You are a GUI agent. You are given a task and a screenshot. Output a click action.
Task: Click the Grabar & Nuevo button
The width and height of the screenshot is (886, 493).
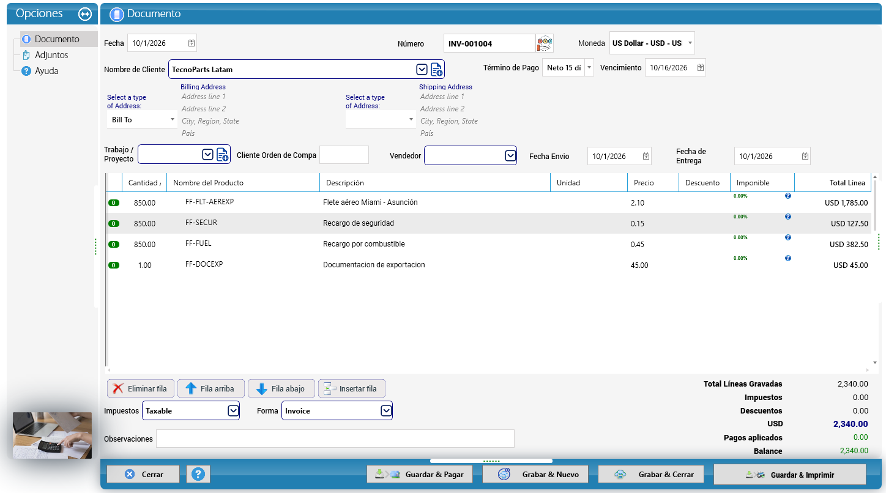pos(537,474)
